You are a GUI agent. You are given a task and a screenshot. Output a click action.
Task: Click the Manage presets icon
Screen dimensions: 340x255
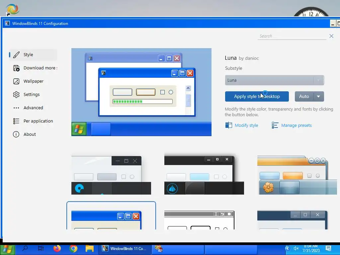tap(275, 125)
